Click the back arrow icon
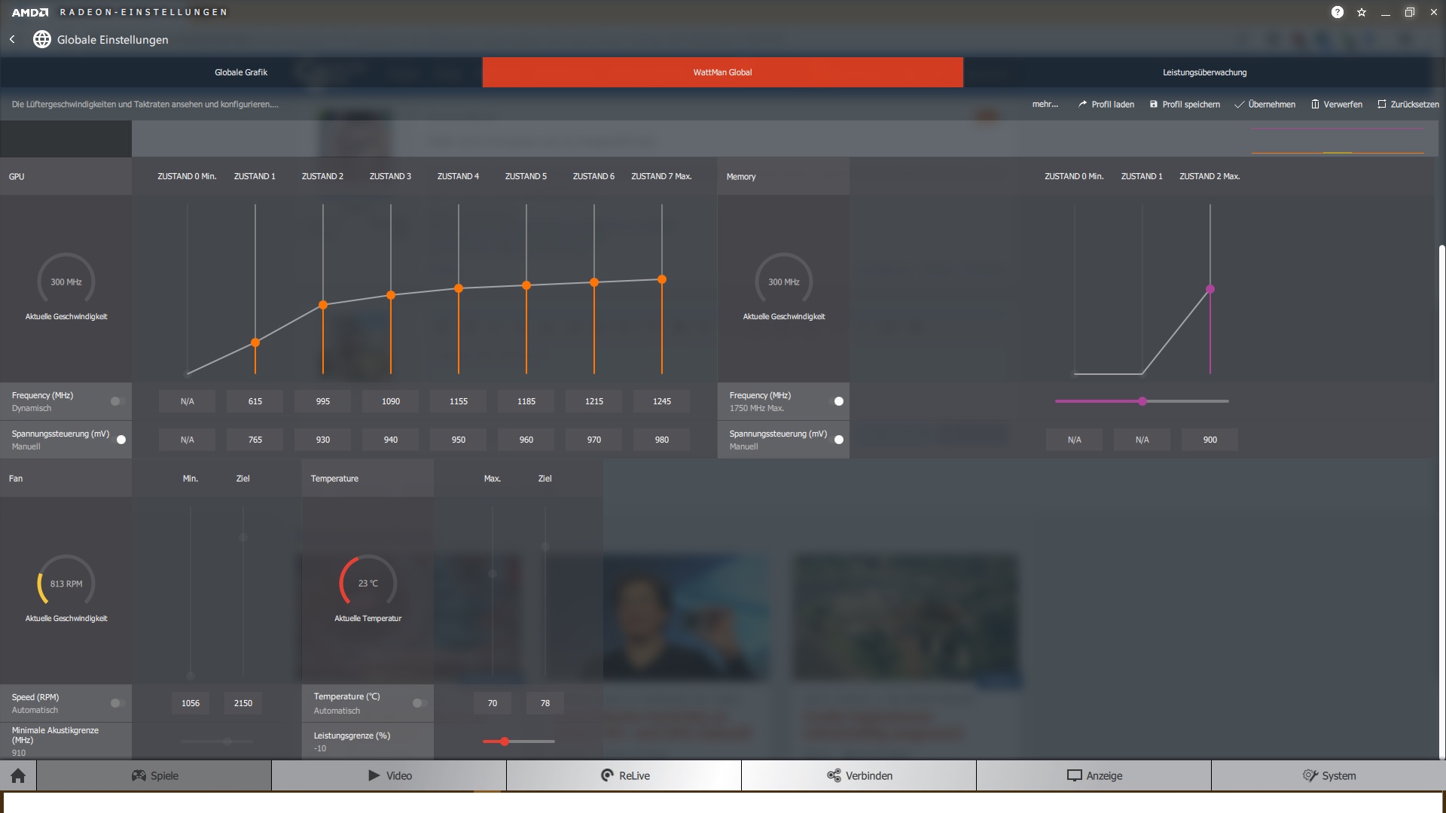This screenshot has width=1446, height=813. click(12, 39)
